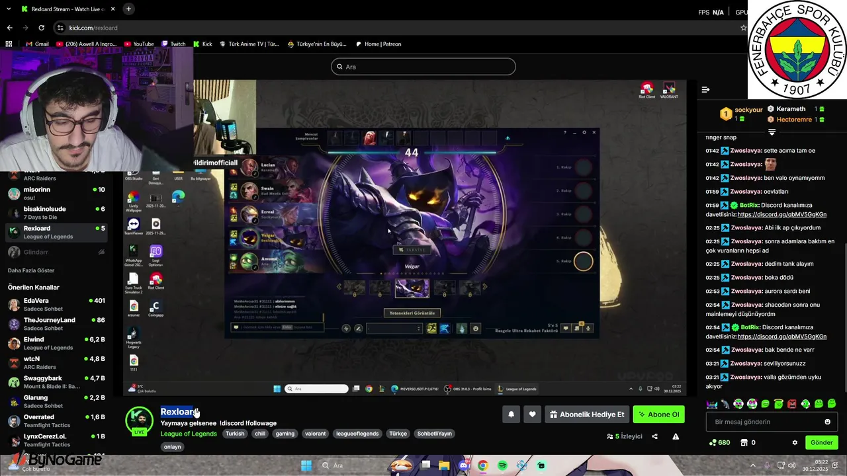The image size is (847, 476).
Task: Click the 5 İzleyici viewer count
Action: [625, 436]
